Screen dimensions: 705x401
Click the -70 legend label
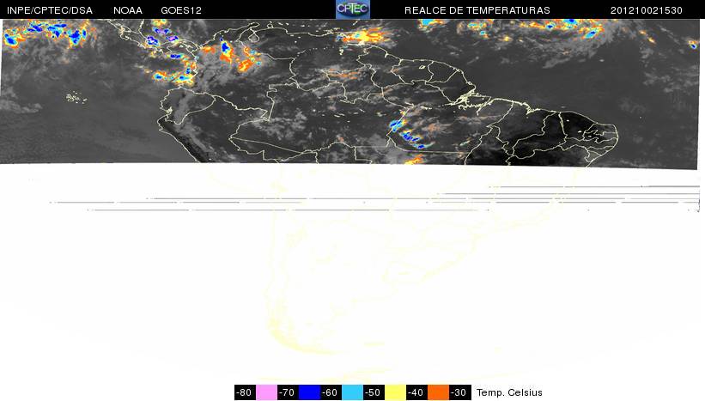[288, 392]
